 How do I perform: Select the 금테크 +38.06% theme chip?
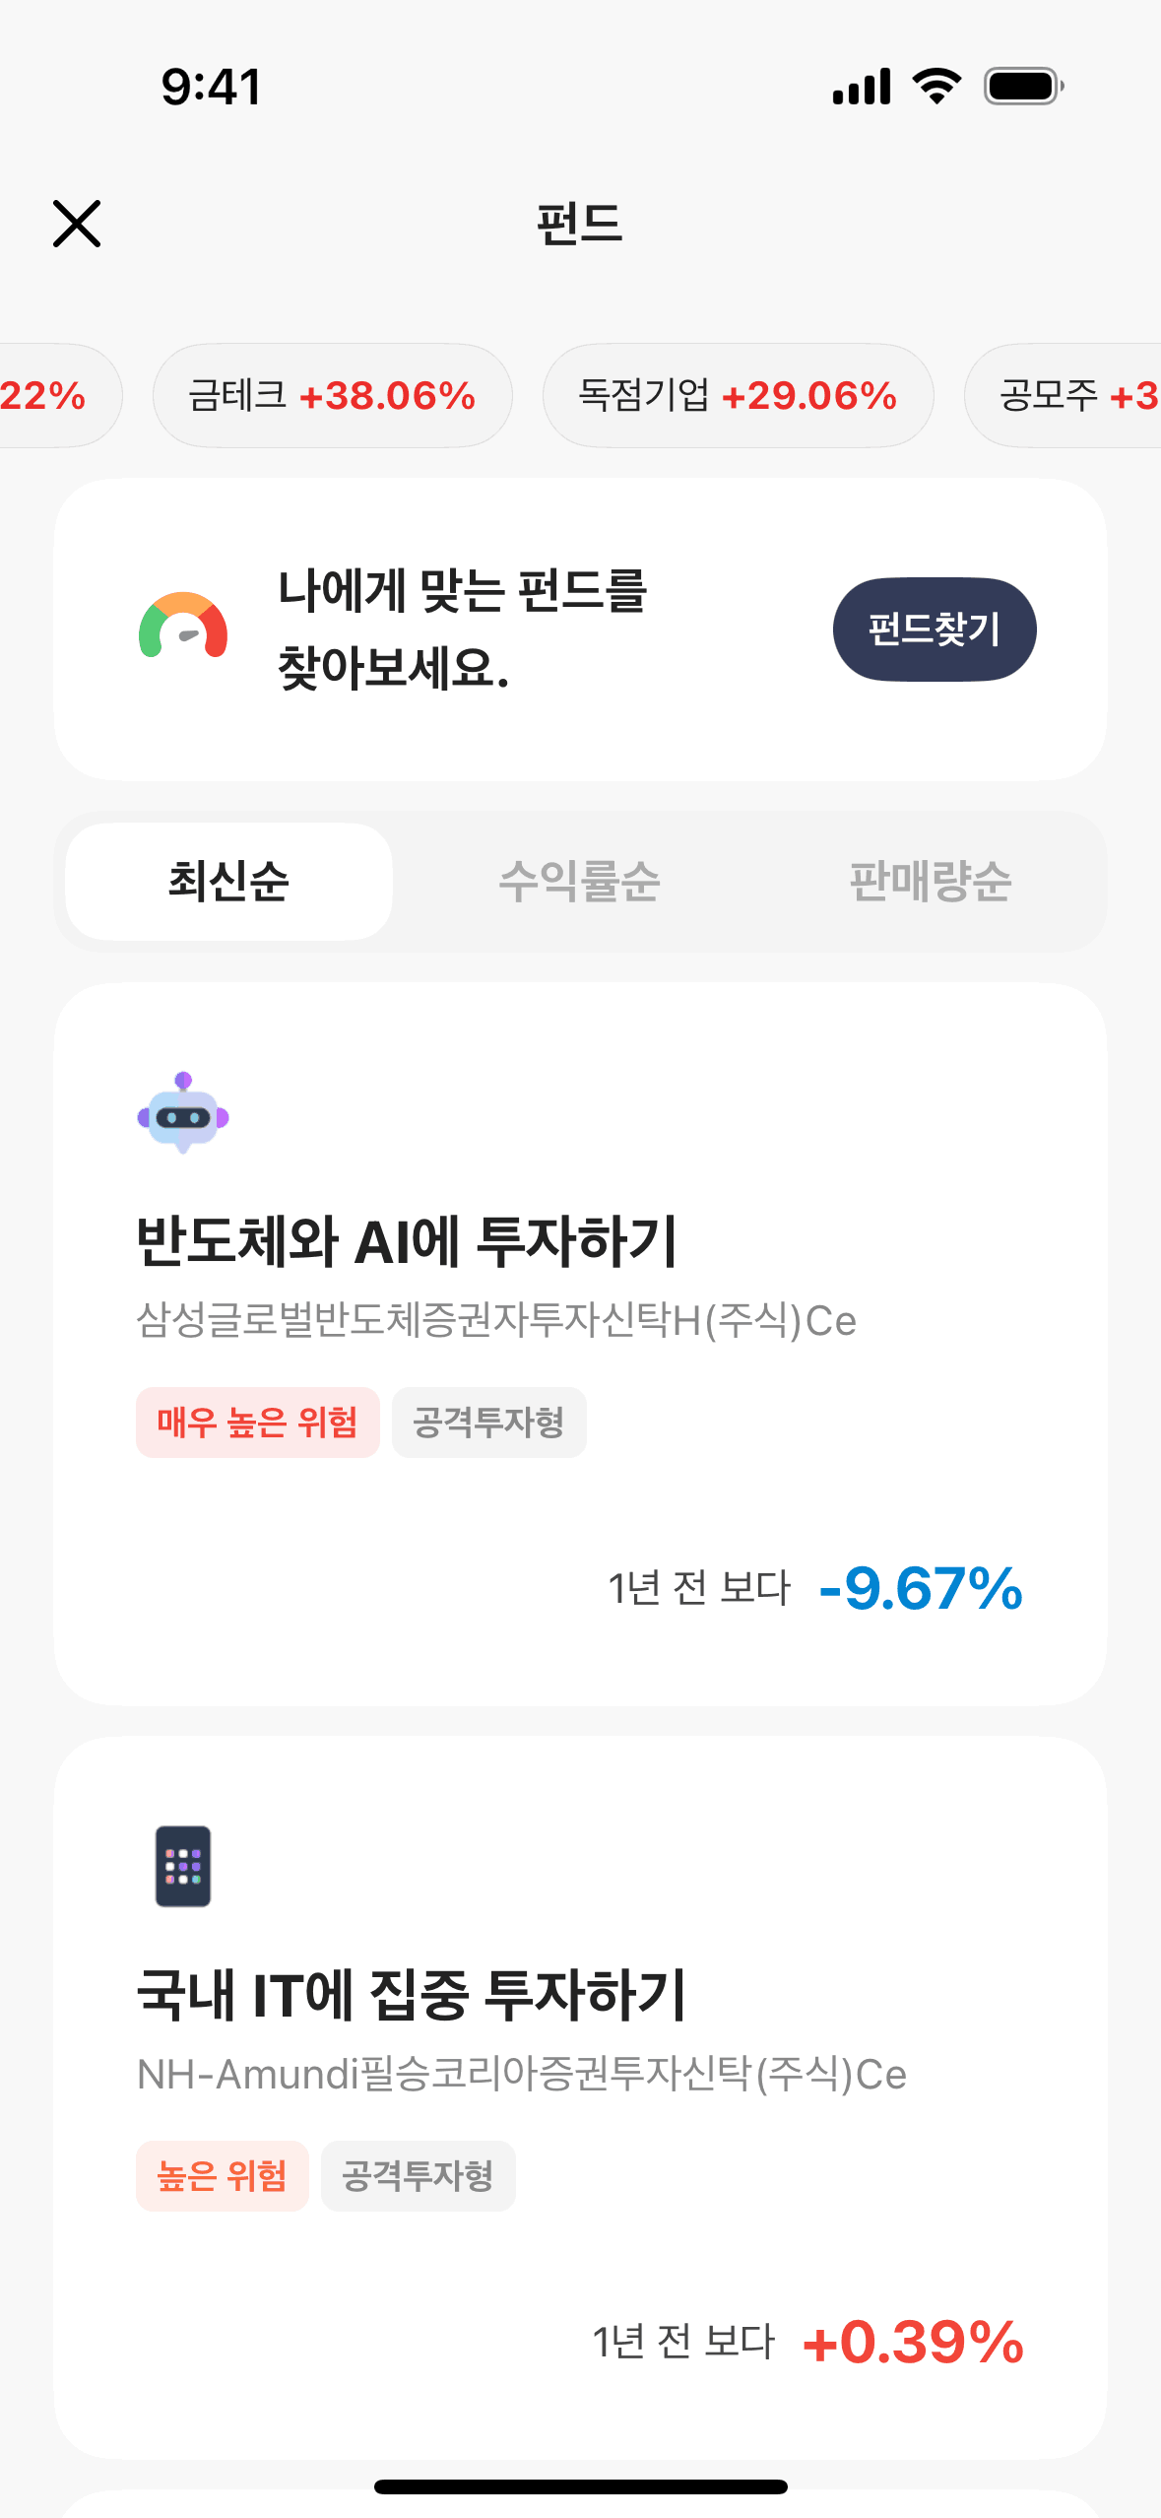tap(332, 396)
